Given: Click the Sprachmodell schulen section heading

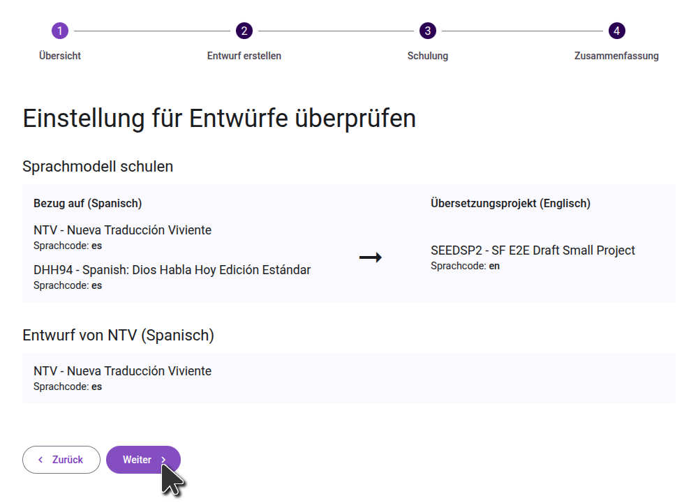Looking at the screenshot, I should (x=98, y=166).
